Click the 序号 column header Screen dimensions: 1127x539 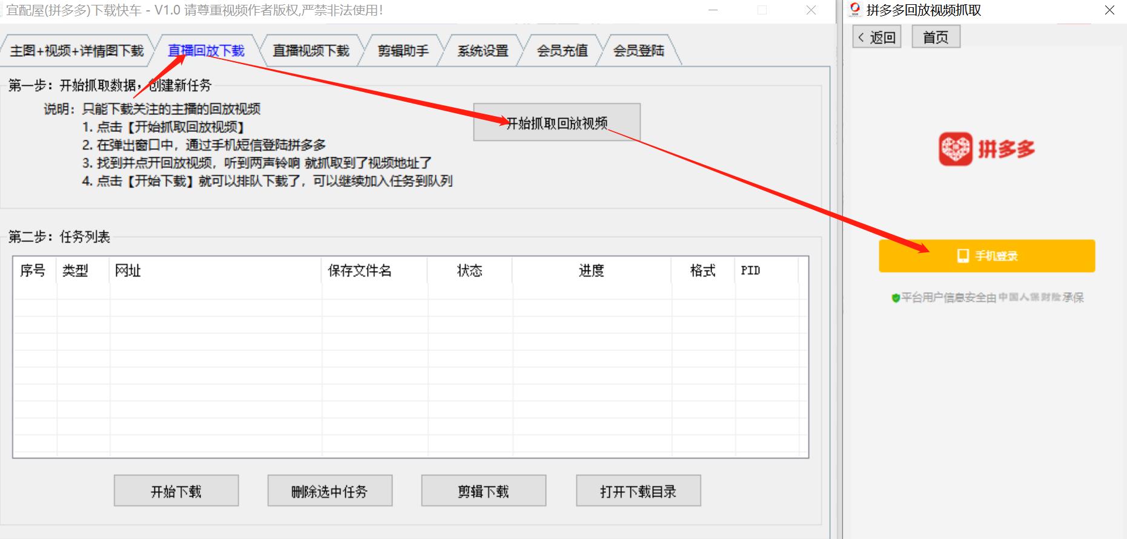(x=34, y=270)
